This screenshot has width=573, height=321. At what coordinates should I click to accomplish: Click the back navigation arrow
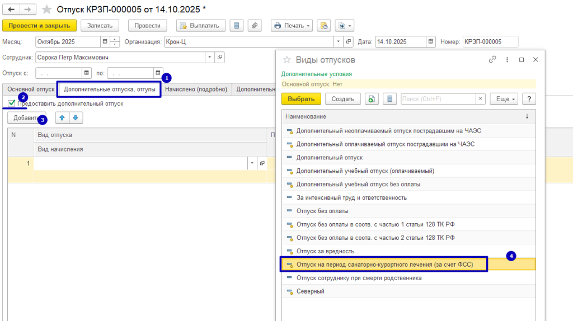(x=11, y=10)
